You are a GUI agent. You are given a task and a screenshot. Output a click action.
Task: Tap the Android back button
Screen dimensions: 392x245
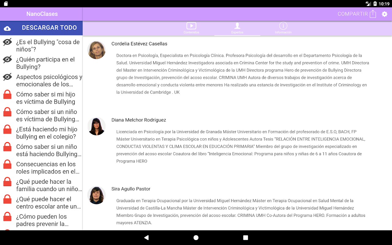[146, 238]
